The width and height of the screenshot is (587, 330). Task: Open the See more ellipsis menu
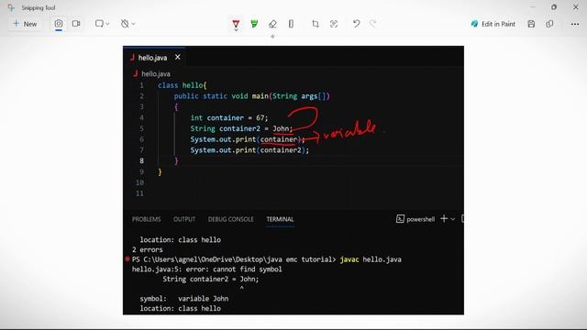point(575,24)
